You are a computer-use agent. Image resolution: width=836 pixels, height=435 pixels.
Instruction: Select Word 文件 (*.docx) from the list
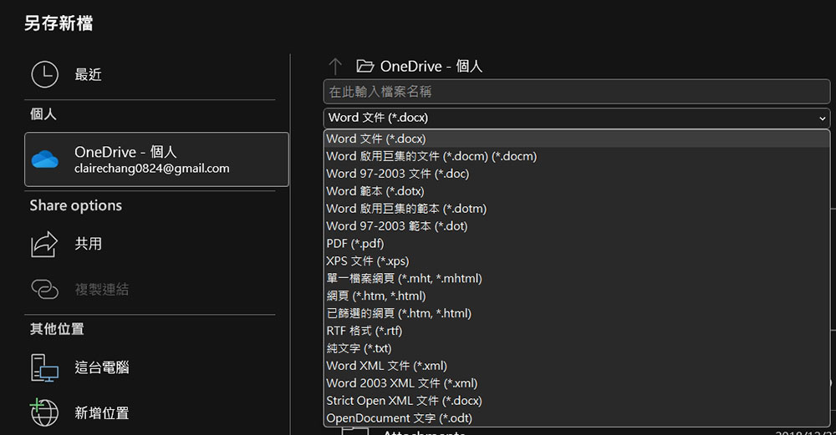(576, 139)
